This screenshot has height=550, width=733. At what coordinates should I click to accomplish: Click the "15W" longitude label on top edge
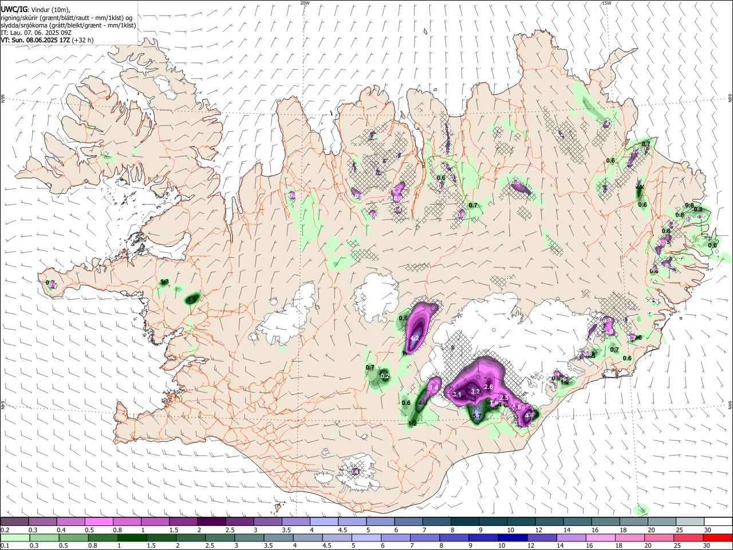[x=606, y=3]
